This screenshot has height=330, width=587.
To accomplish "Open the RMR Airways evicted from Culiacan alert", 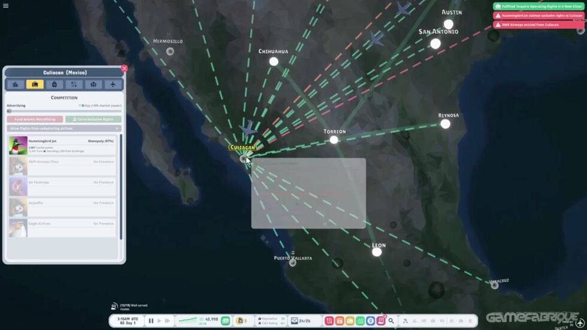I will (x=538, y=25).
